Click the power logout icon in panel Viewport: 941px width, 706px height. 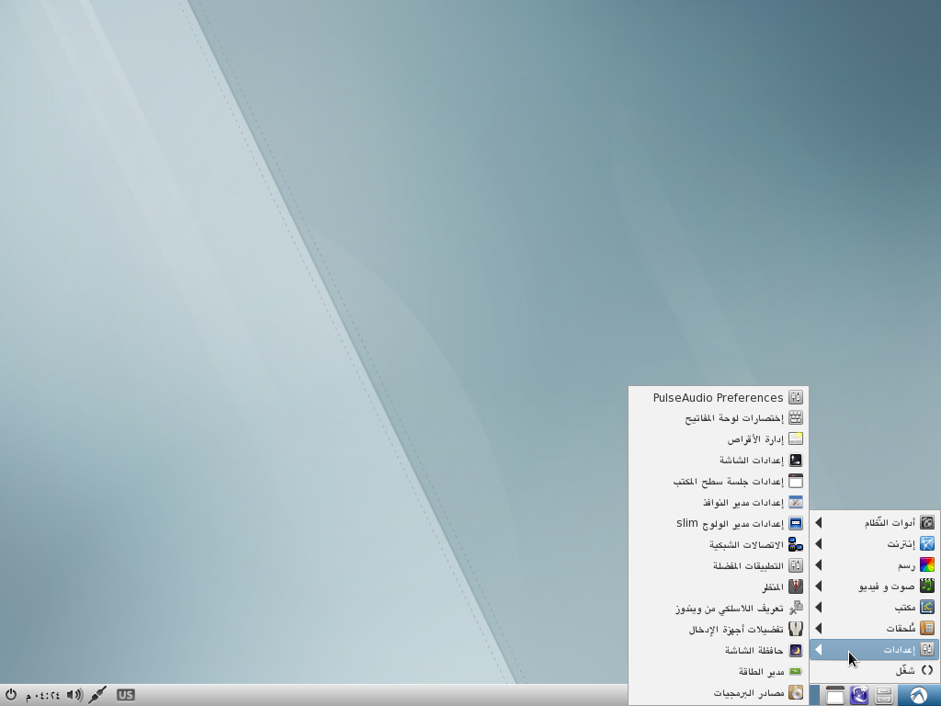click(x=11, y=695)
